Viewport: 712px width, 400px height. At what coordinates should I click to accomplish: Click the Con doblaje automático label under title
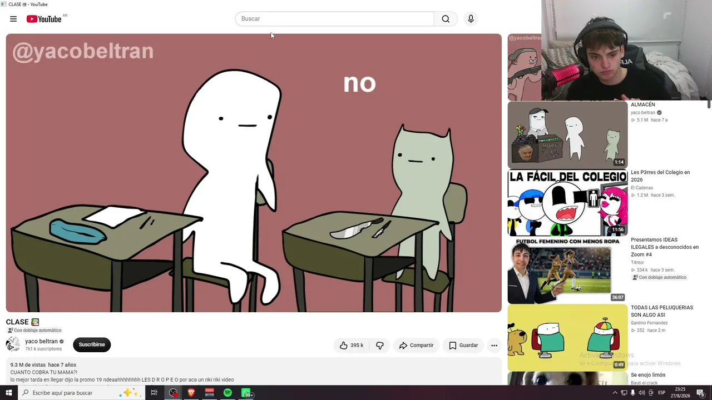click(x=34, y=331)
